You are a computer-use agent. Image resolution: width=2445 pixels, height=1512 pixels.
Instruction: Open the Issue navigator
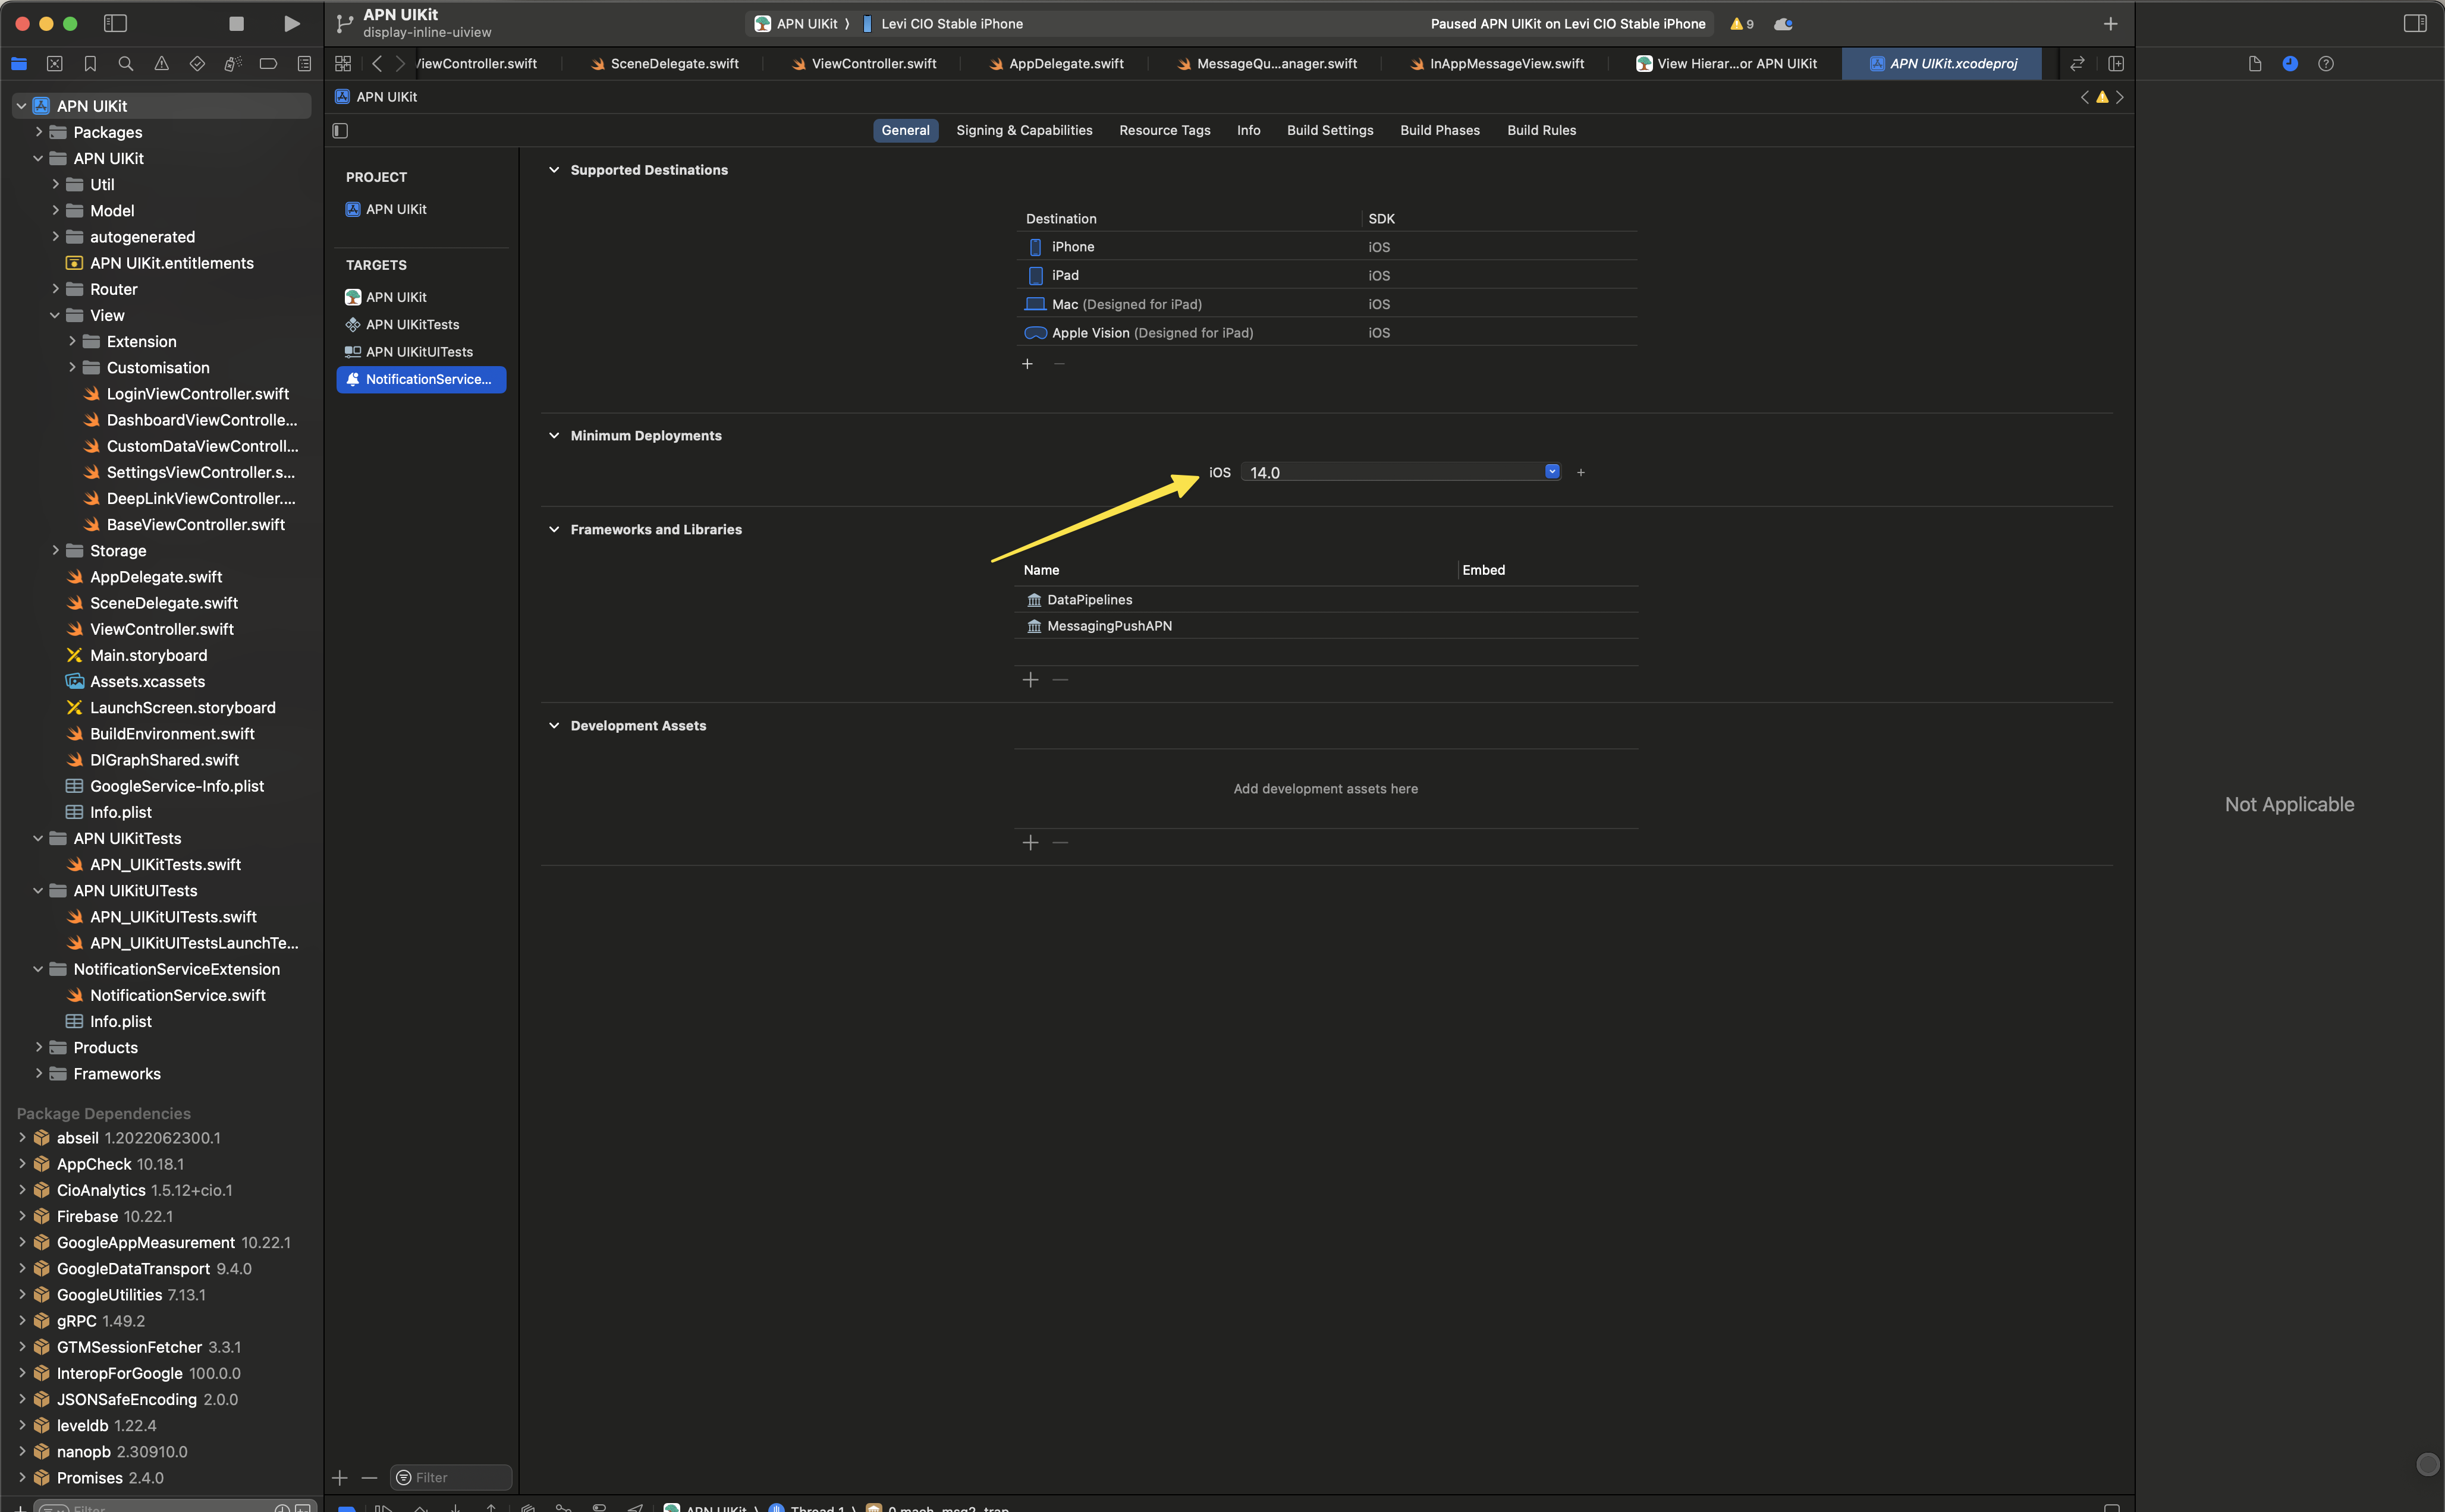[161, 63]
